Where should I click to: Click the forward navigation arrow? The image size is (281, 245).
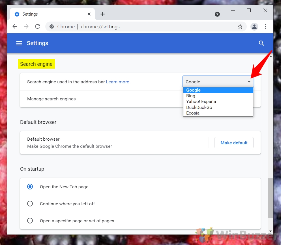[26, 27]
